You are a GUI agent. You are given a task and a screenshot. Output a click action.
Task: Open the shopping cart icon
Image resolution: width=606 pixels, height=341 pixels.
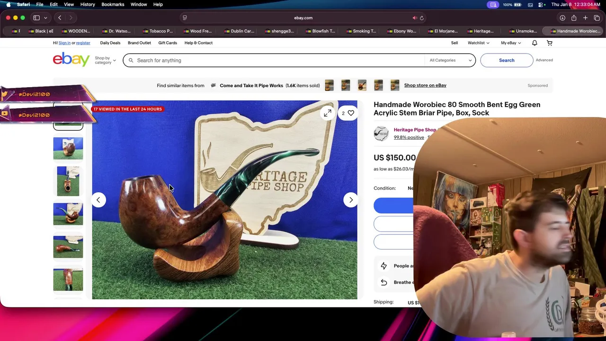(550, 43)
